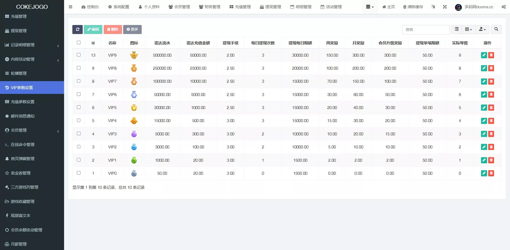Edit the VIP9 row
The width and height of the screenshot is (510, 250).
click(x=484, y=55)
